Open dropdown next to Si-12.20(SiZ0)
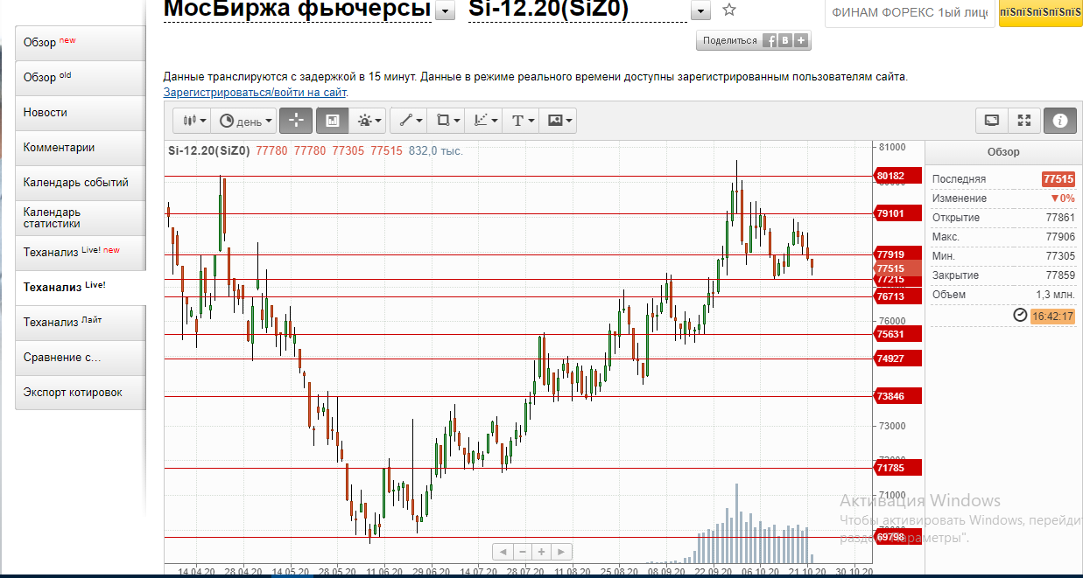1083x578 pixels. point(700,10)
